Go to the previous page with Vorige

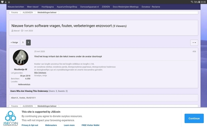pos(14,43)
